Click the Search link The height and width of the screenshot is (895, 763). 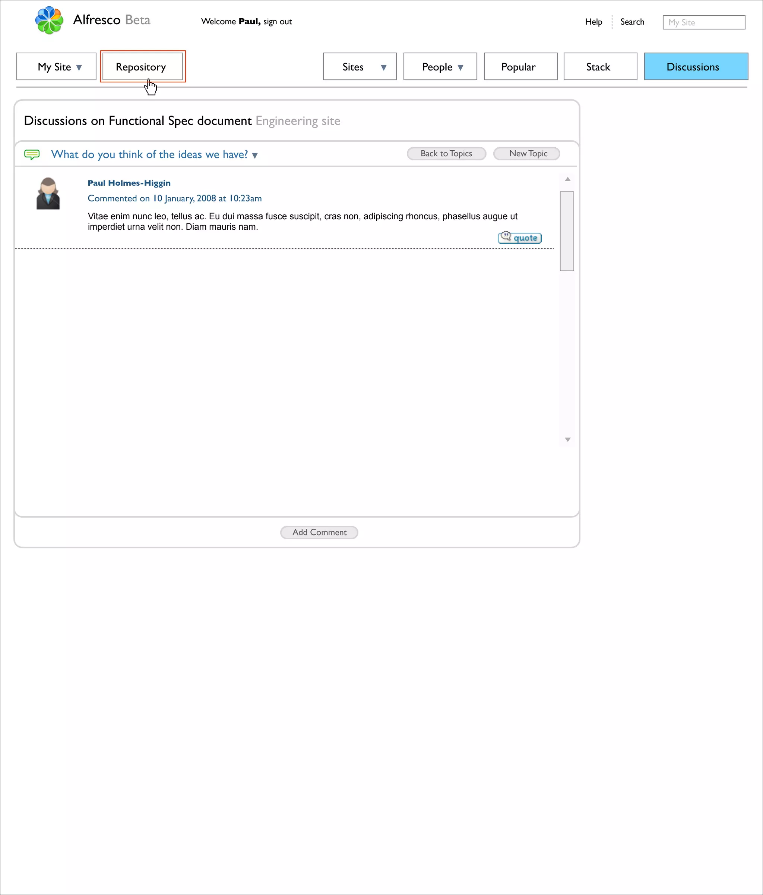pos(632,22)
